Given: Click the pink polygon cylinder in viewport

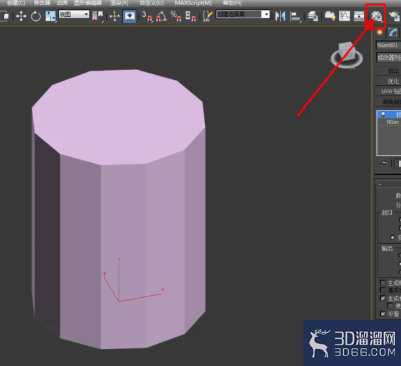Looking at the screenshot, I should pyautogui.click(x=119, y=209).
